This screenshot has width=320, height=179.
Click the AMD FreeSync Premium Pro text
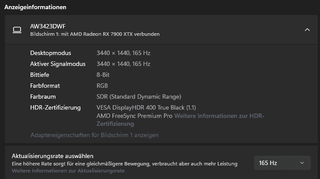tap(135, 116)
